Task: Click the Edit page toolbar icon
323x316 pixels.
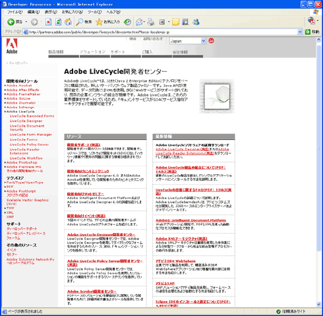Action: (162, 22)
